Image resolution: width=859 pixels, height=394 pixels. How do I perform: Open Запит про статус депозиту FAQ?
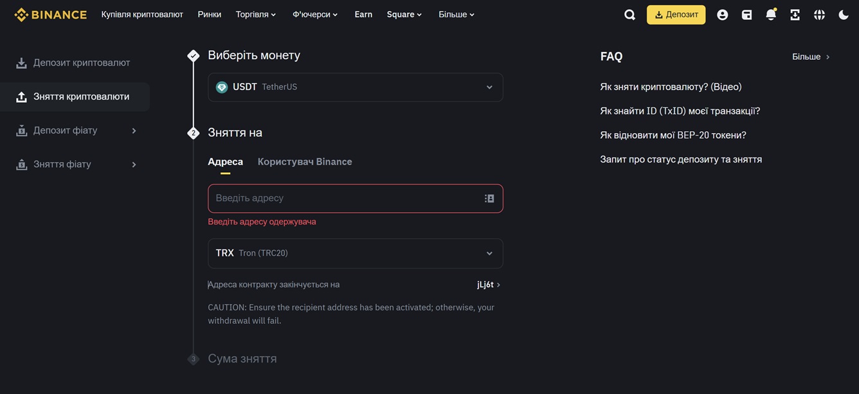[x=681, y=159]
